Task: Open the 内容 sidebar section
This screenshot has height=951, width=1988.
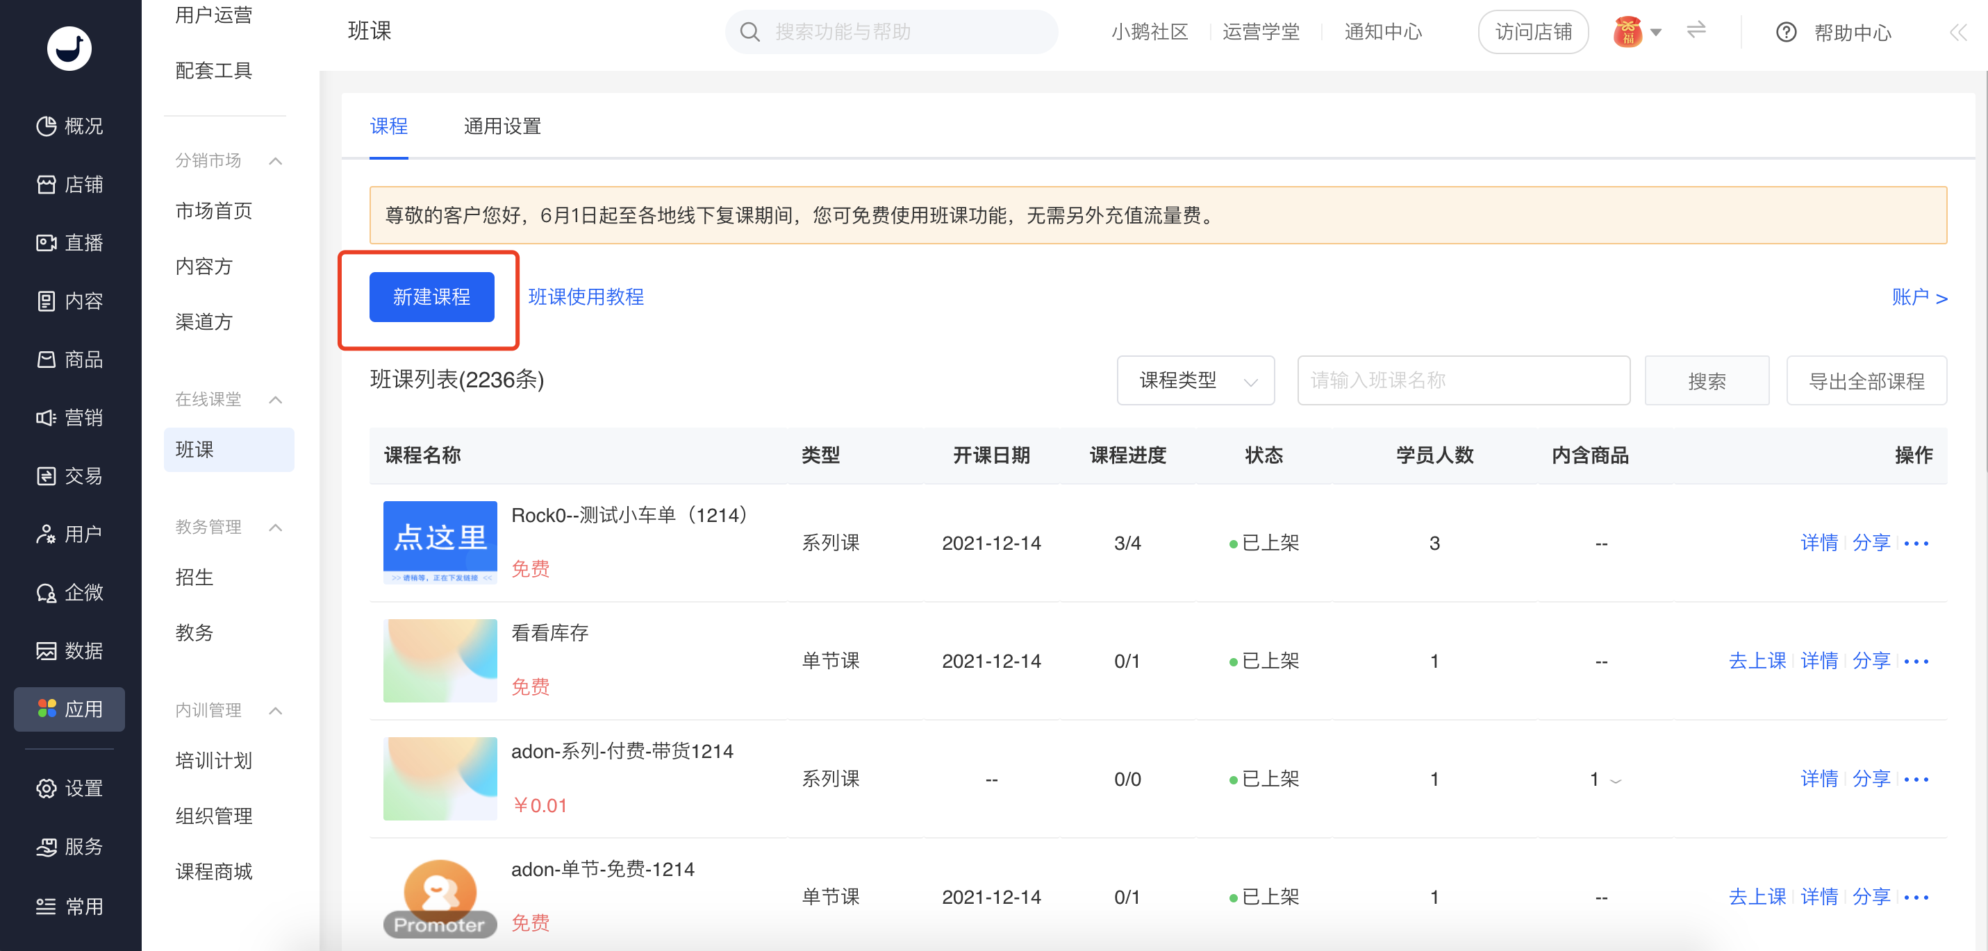Action: 69,301
